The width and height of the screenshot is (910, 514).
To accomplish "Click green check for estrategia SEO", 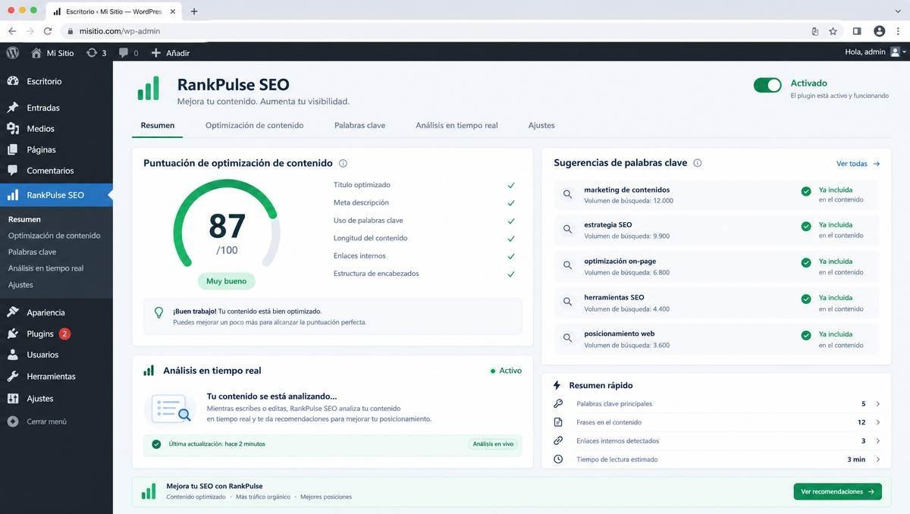I will [806, 226].
